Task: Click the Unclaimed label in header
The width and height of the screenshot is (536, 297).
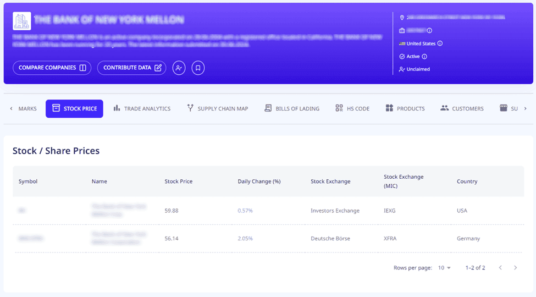Action: click(418, 69)
